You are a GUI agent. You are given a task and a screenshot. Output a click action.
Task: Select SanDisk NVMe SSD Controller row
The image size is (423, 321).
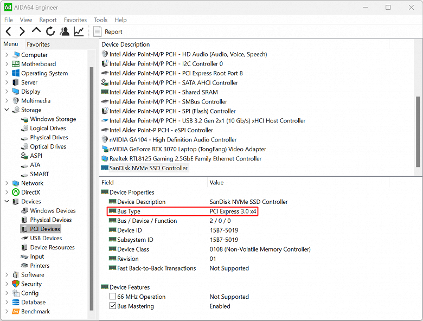click(148, 168)
